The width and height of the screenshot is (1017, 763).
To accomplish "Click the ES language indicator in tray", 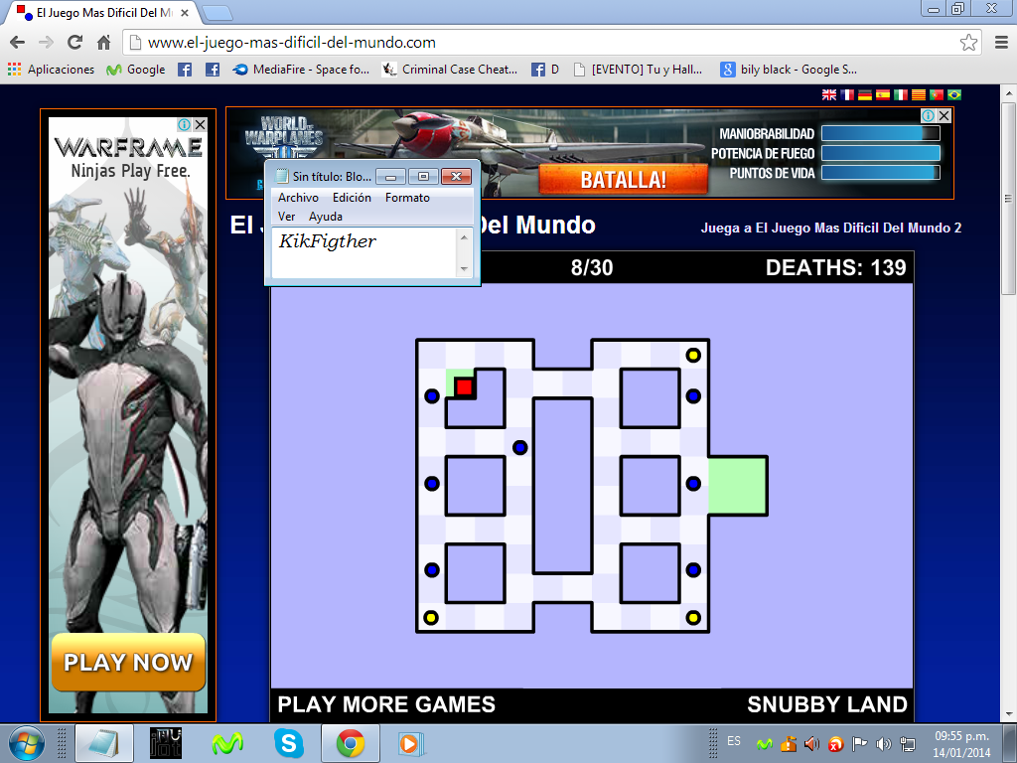I will 734,741.
